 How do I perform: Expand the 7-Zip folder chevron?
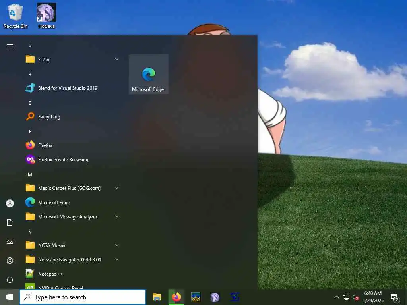pos(117,60)
